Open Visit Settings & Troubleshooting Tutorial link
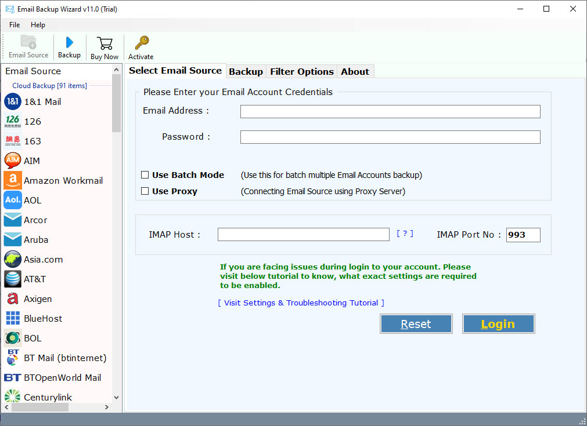The image size is (587, 426). tap(301, 303)
